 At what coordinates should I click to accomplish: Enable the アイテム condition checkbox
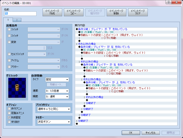pyautogui.click(x=9, y=60)
